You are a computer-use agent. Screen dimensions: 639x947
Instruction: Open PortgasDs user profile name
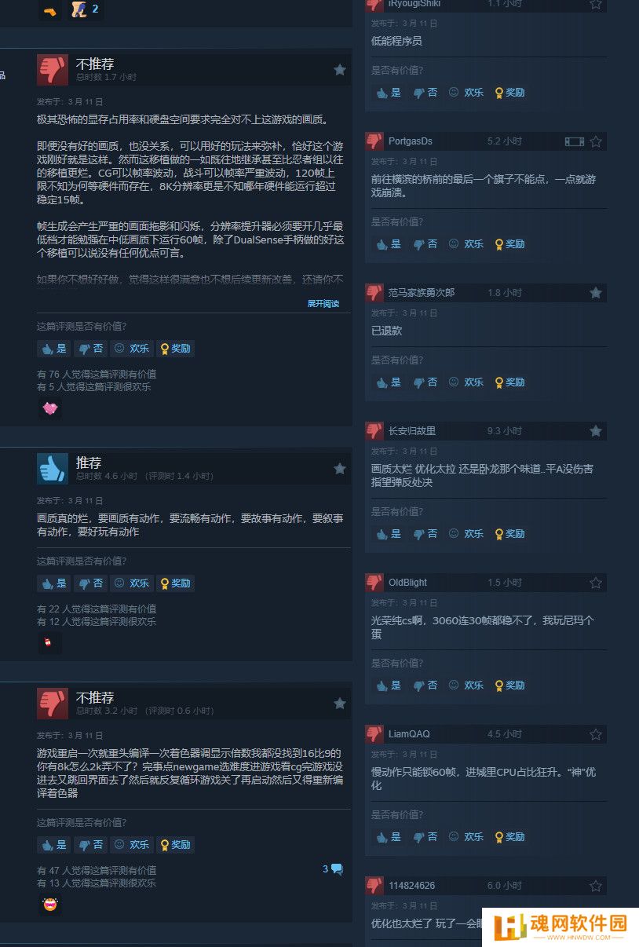411,141
